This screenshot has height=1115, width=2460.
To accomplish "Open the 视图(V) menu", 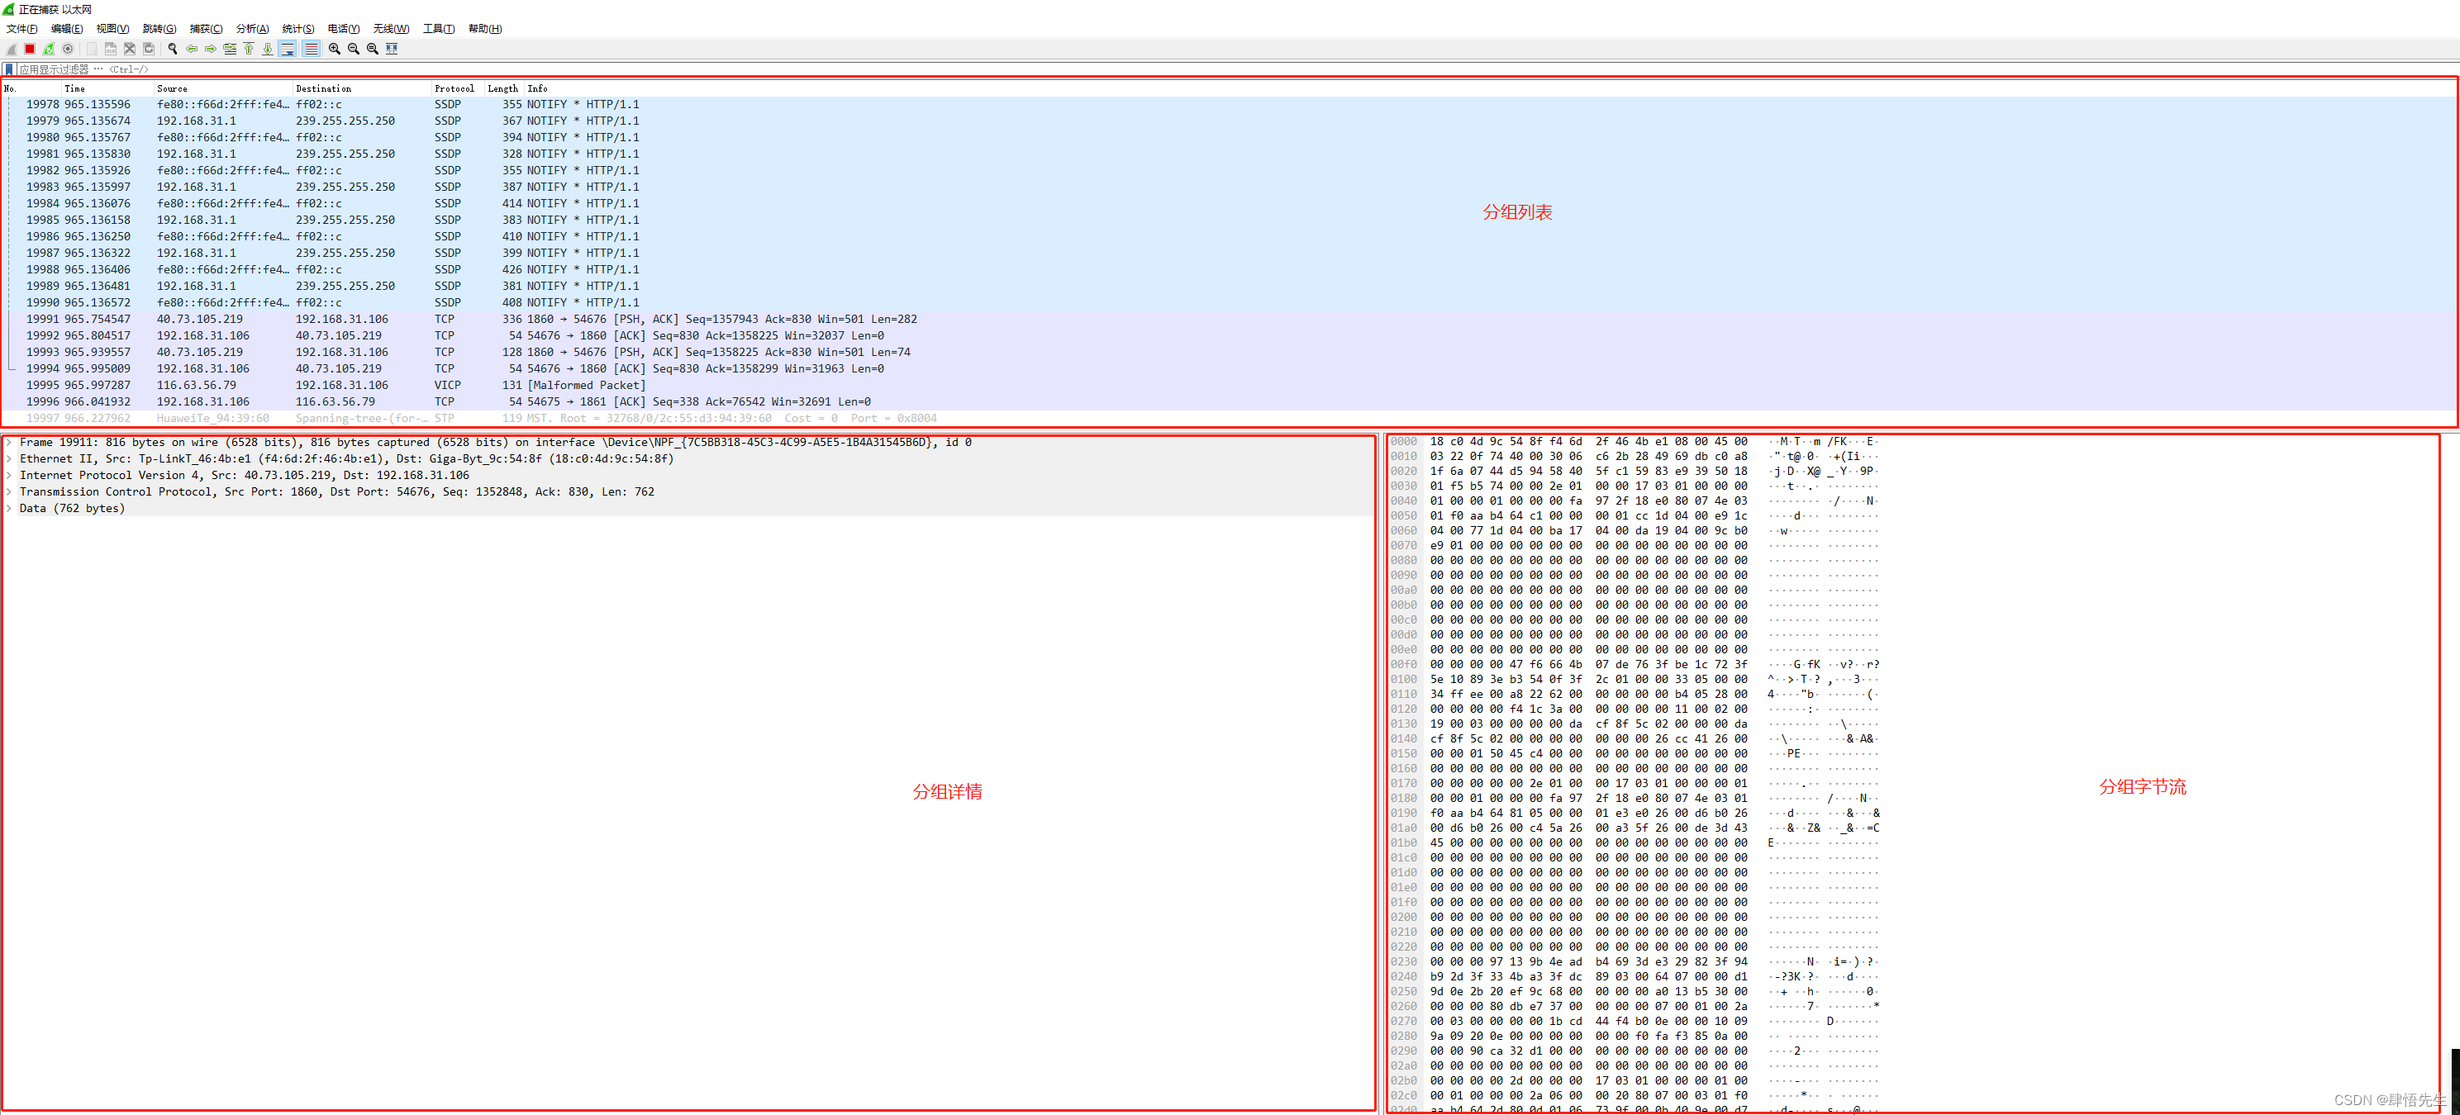I will (112, 29).
